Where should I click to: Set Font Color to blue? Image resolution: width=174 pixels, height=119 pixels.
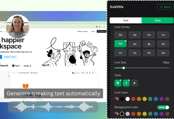click(x=156, y=99)
